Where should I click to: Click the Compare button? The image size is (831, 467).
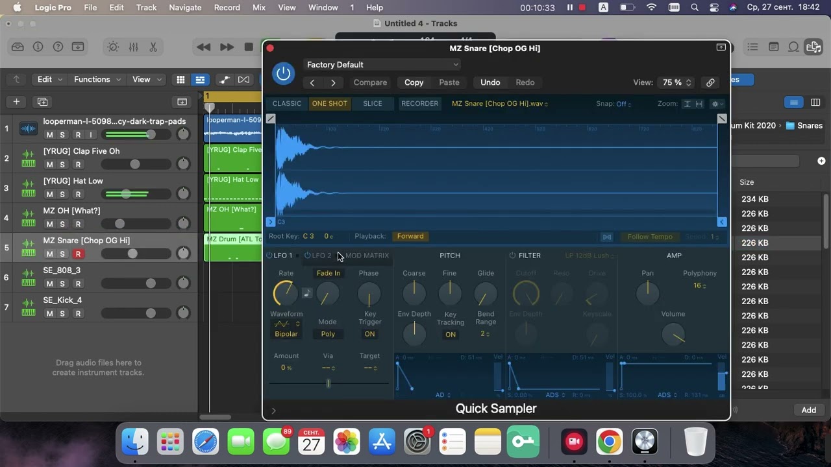[x=370, y=82]
